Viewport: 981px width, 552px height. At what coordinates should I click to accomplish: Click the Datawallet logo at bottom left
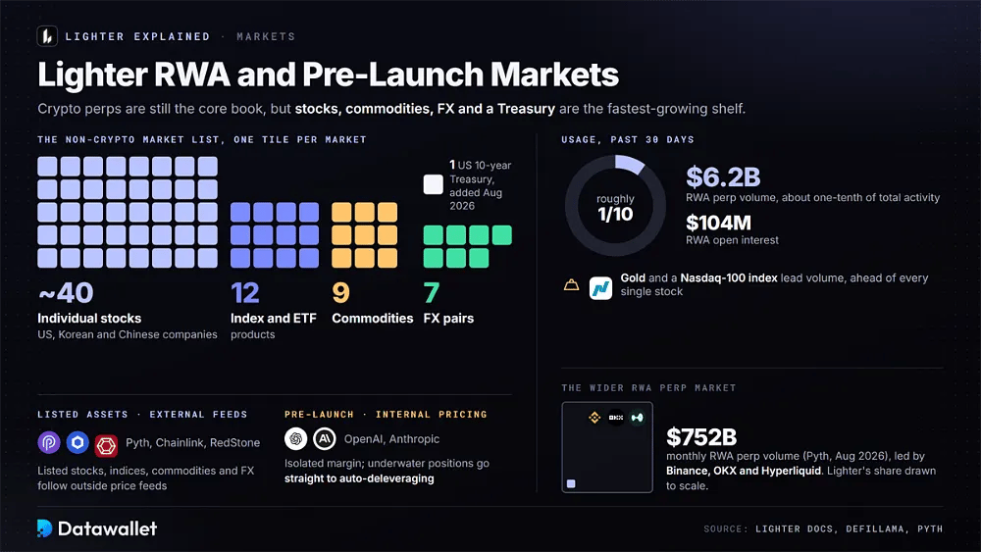point(97,528)
